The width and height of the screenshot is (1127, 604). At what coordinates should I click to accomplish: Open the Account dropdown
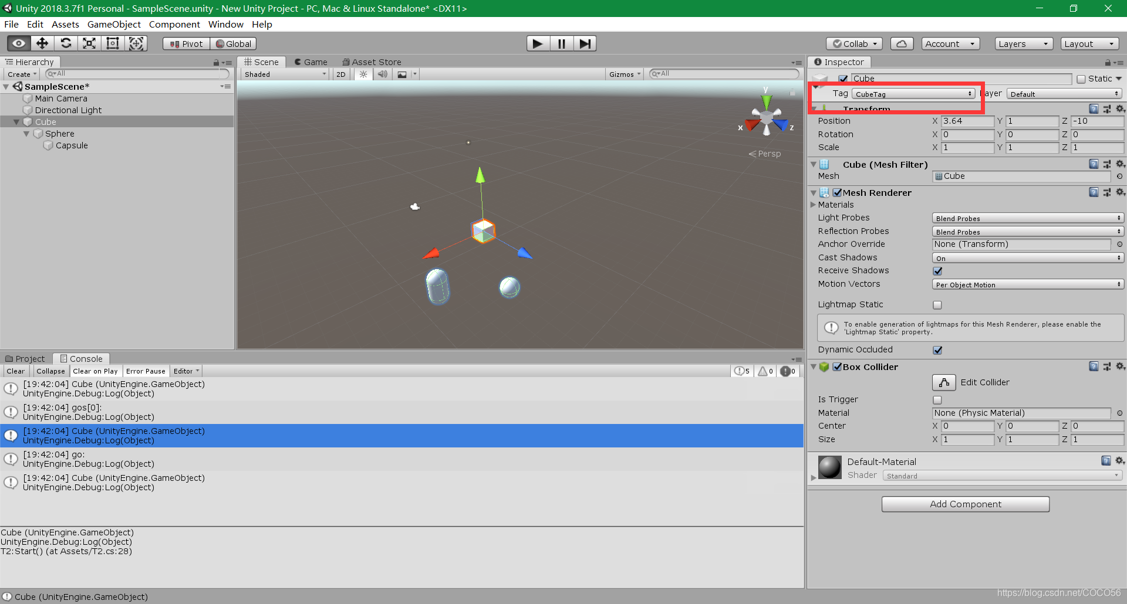(950, 44)
